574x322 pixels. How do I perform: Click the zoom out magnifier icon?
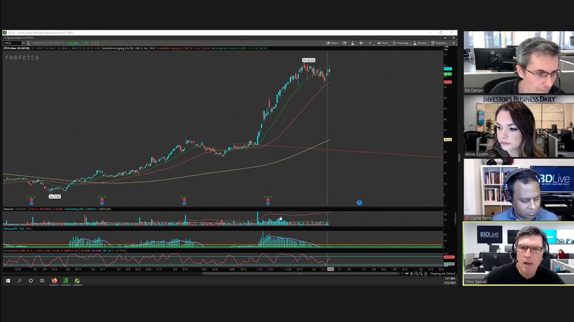click(x=421, y=273)
